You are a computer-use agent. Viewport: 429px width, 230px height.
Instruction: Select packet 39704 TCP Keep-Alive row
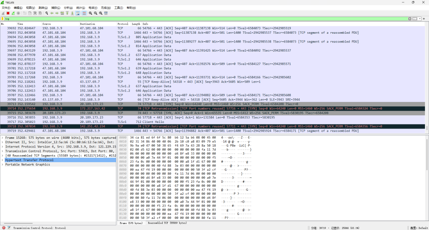point(213,82)
